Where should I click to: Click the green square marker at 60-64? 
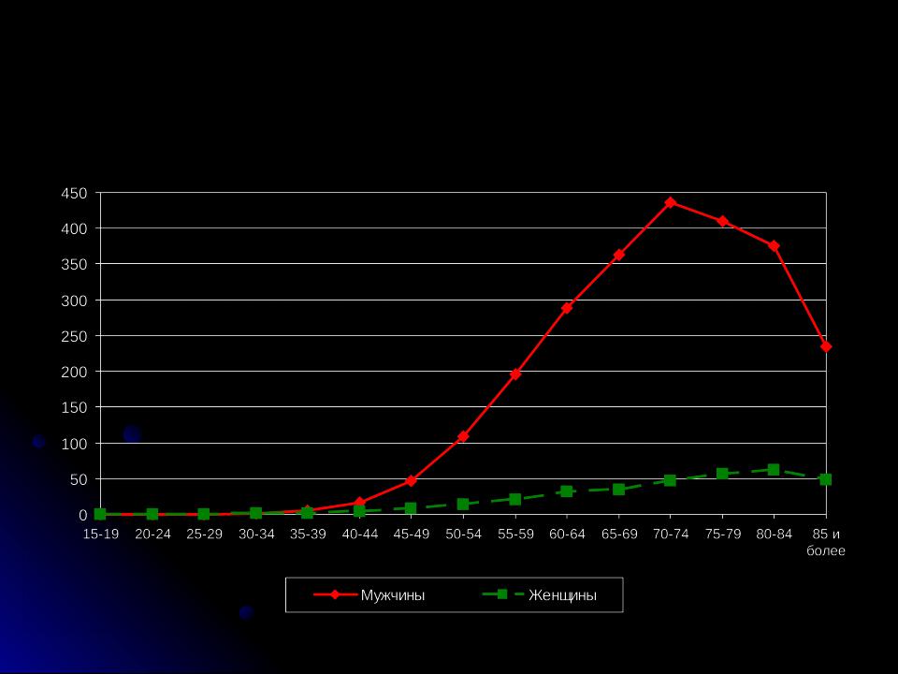[x=567, y=491]
